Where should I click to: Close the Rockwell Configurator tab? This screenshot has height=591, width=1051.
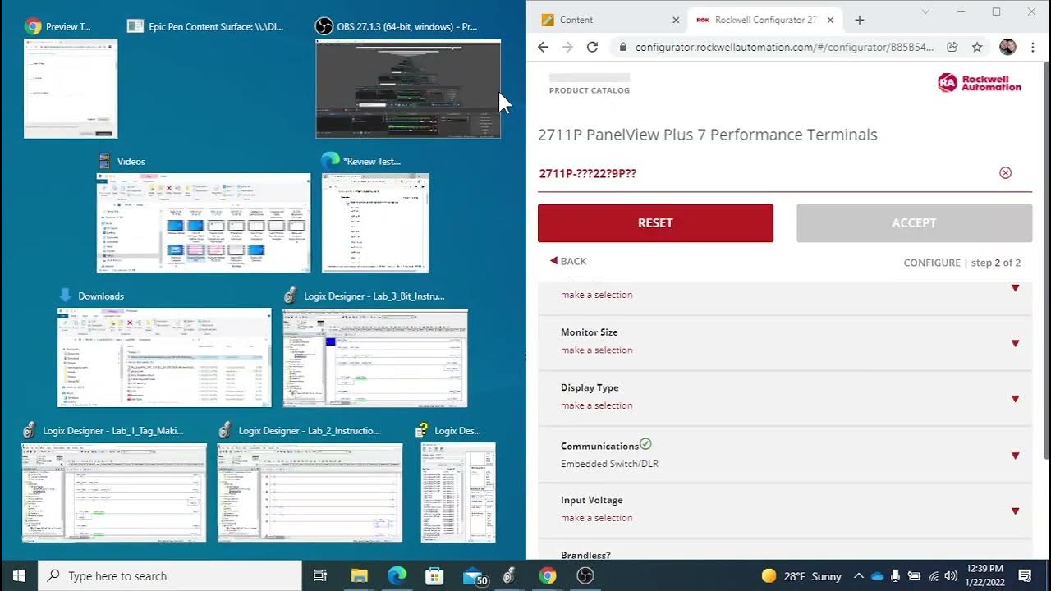830,20
